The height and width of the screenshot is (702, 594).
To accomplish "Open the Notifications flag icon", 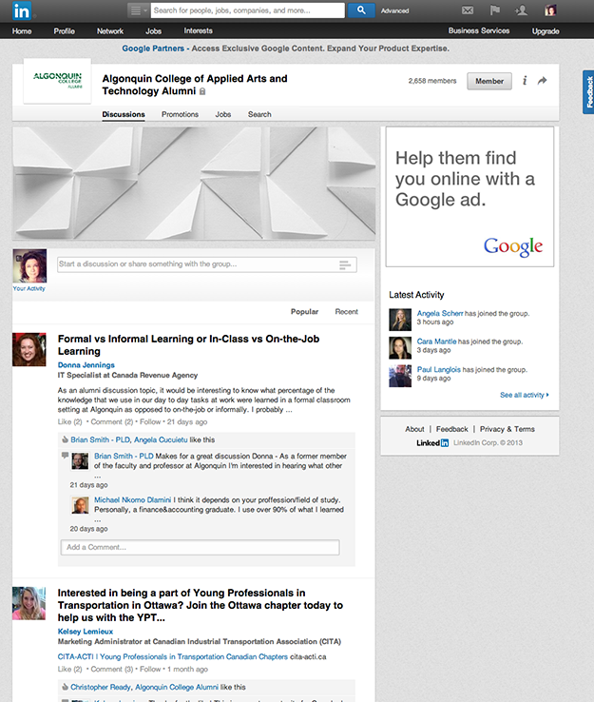I will (495, 10).
